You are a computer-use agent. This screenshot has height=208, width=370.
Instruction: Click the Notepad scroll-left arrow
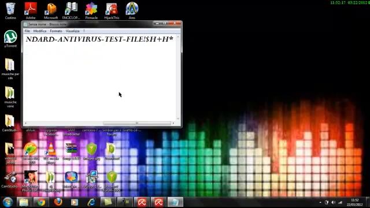(x=25, y=123)
